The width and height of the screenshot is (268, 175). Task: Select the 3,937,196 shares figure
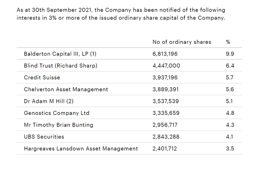[165, 78]
